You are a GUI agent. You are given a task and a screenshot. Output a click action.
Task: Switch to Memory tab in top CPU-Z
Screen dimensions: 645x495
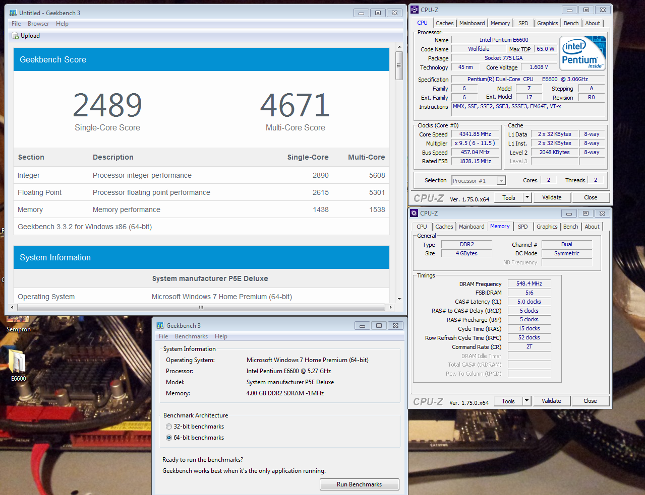pos(500,23)
